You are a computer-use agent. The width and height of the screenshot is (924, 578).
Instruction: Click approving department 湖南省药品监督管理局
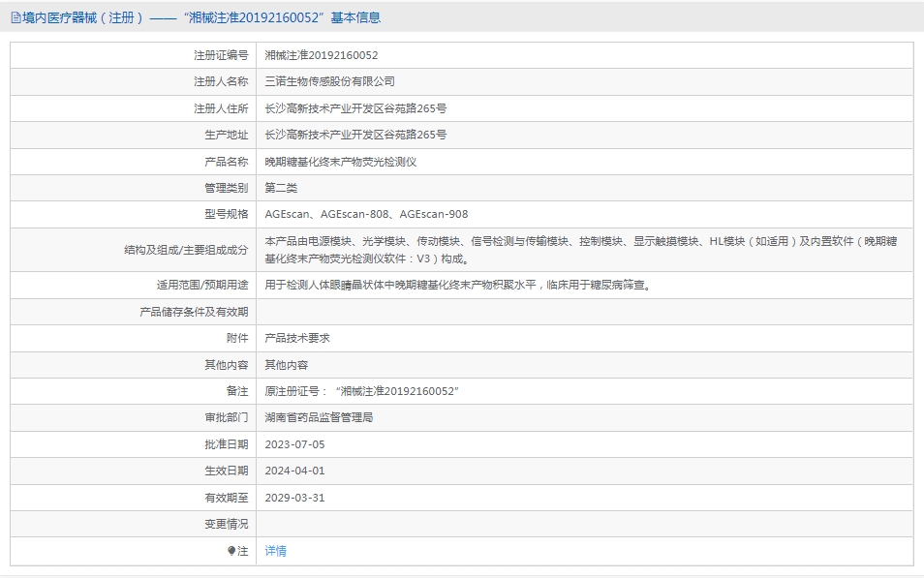pos(319,417)
